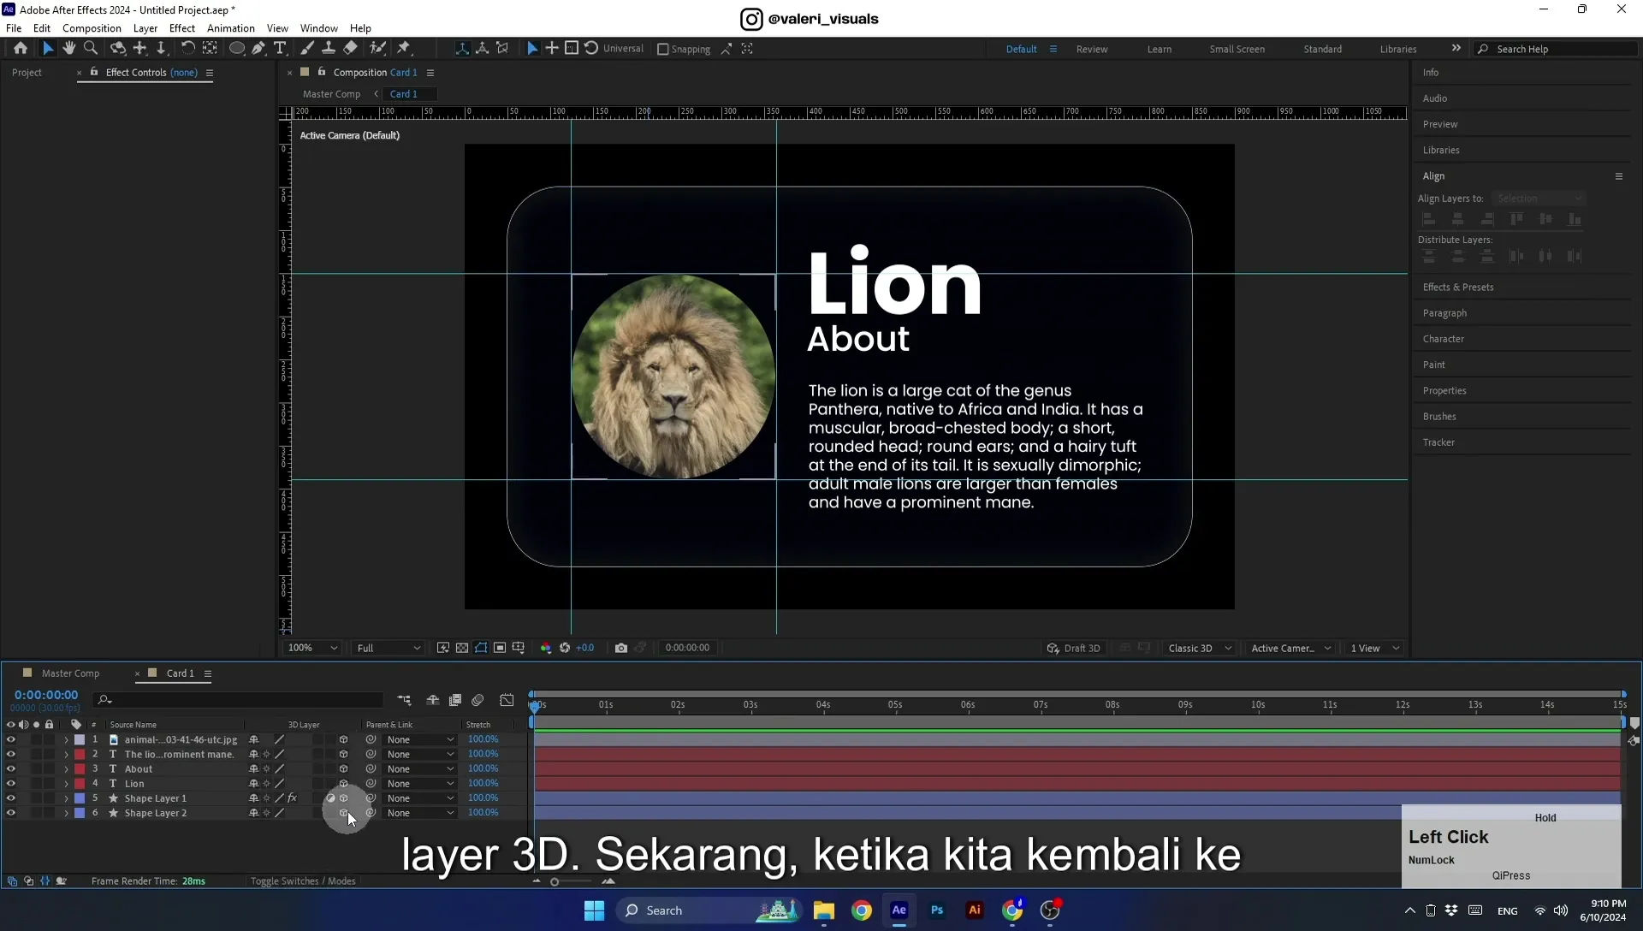
Task: Select the Ellipse shape tool
Action: coord(237,49)
